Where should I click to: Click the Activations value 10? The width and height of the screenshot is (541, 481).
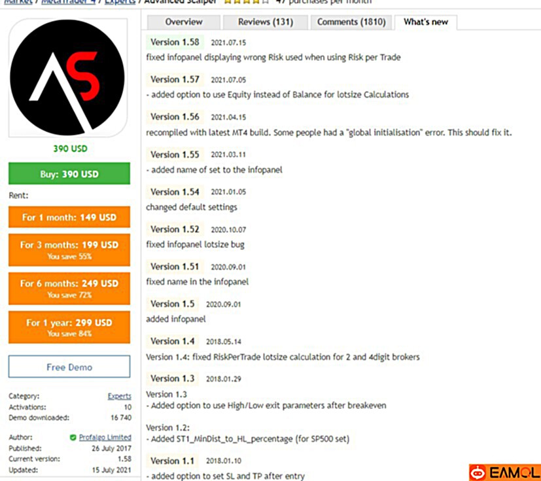pos(128,407)
